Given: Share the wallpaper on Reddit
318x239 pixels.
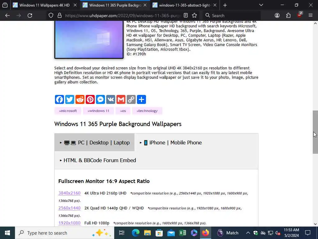Looking at the screenshot, I should click(x=80, y=99).
